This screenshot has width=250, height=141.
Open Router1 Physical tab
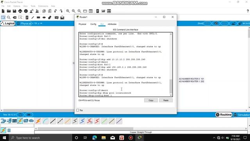pos(82,24)
